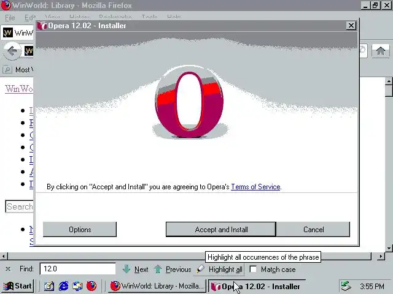Image resolution: width=393 pixels, height=294 pixels.
Task: Launch Internet Explorer from quick launch
Action: pyautogui.click(x=63, y=286)
